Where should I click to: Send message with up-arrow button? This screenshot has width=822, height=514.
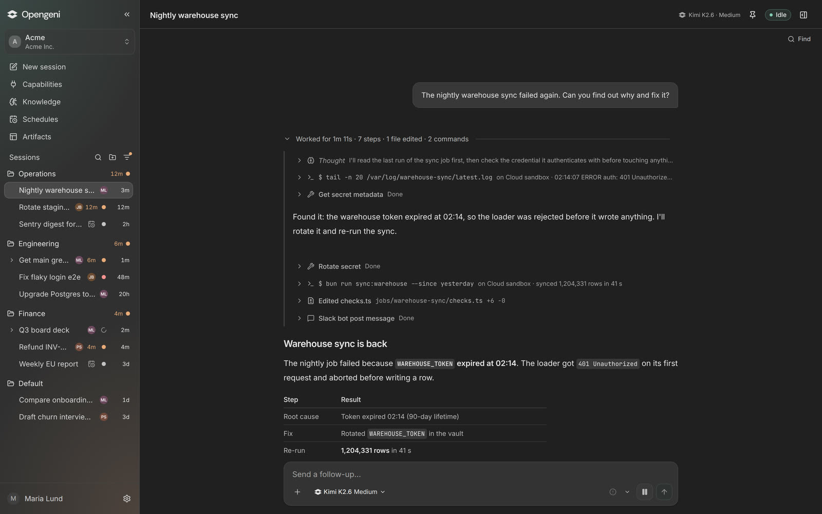664,492
